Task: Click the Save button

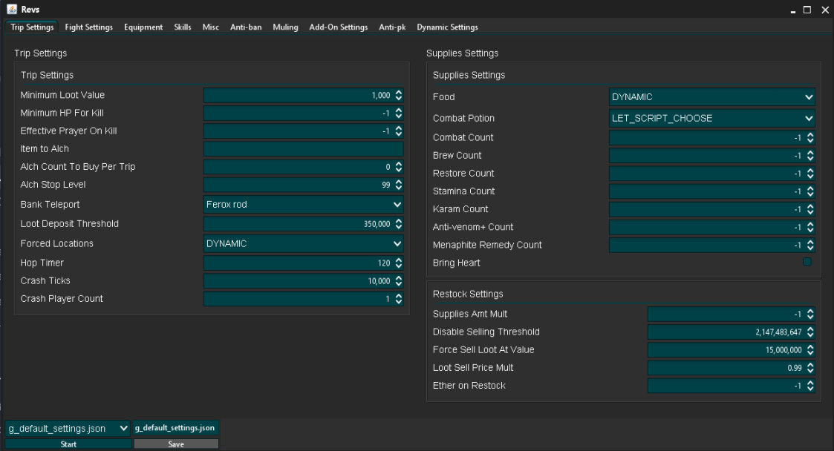Action: (176, 444)
